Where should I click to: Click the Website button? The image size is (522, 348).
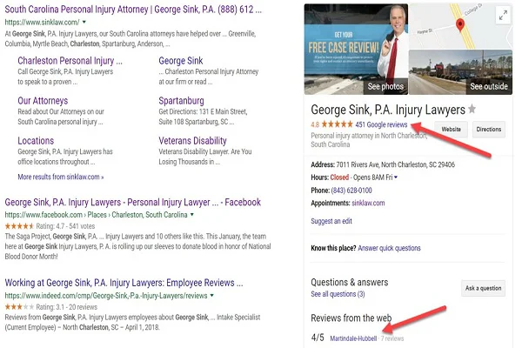tap(451, 129)
